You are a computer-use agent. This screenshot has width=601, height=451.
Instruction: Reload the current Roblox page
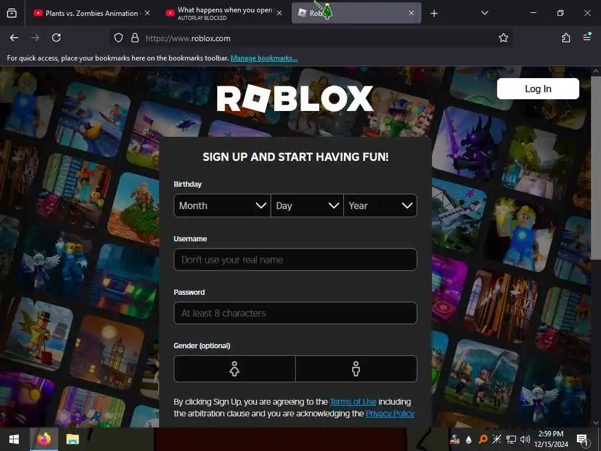[x=56, y=38]
